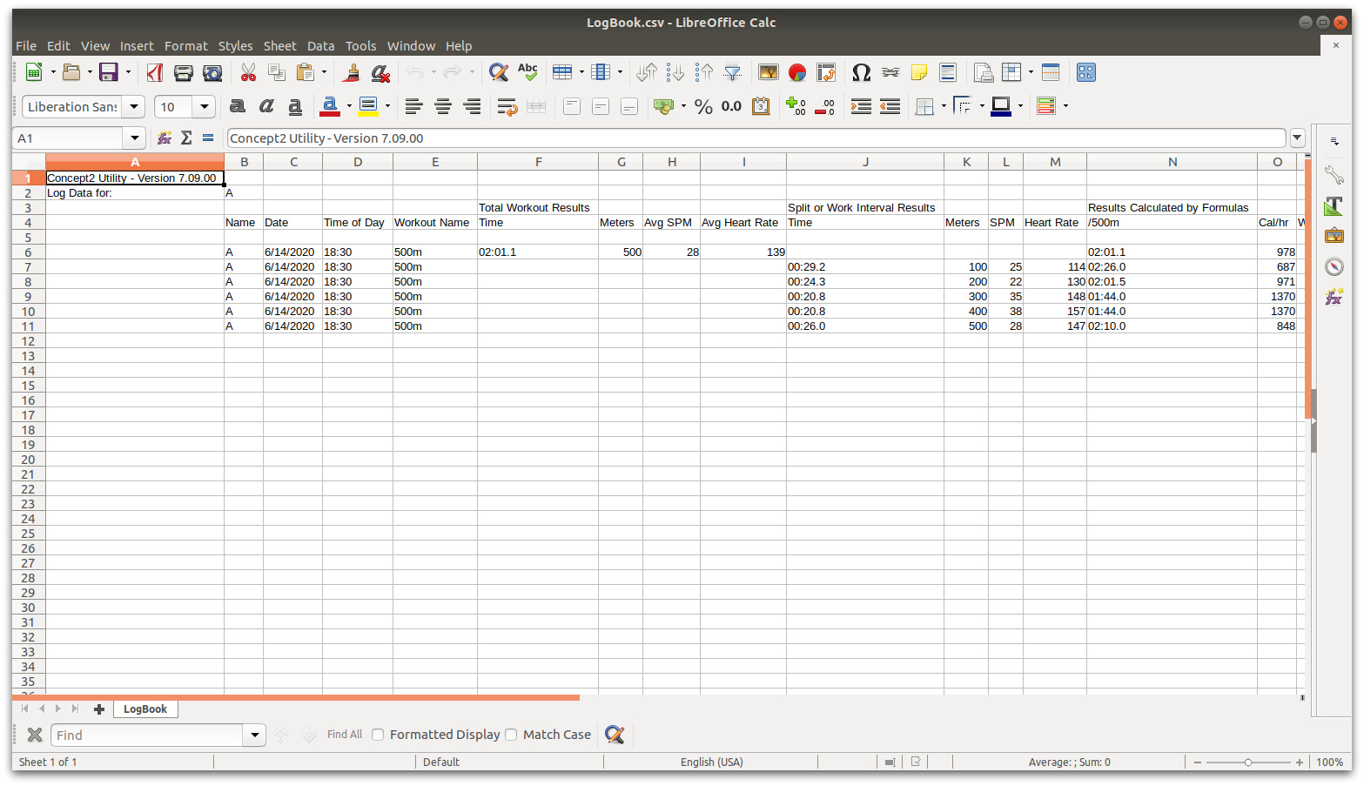Insert Pivot Table icon
This screenshot has width=1364, height=786.
(826, 72)
